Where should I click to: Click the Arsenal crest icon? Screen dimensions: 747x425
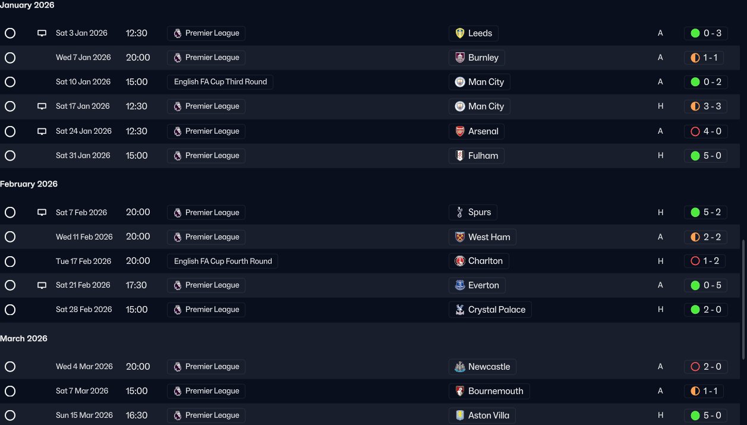coord(459,131)
